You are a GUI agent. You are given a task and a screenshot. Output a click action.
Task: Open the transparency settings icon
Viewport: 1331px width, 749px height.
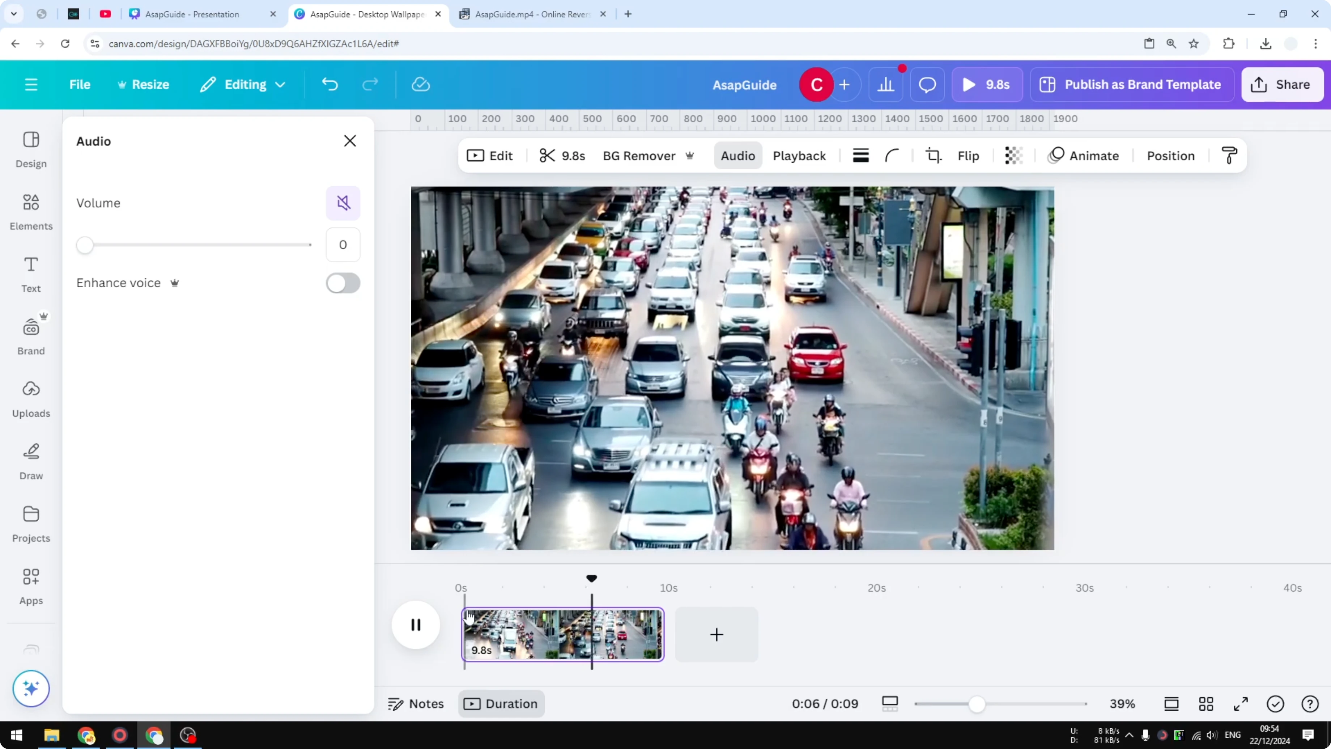click(x=1013, y=155)
